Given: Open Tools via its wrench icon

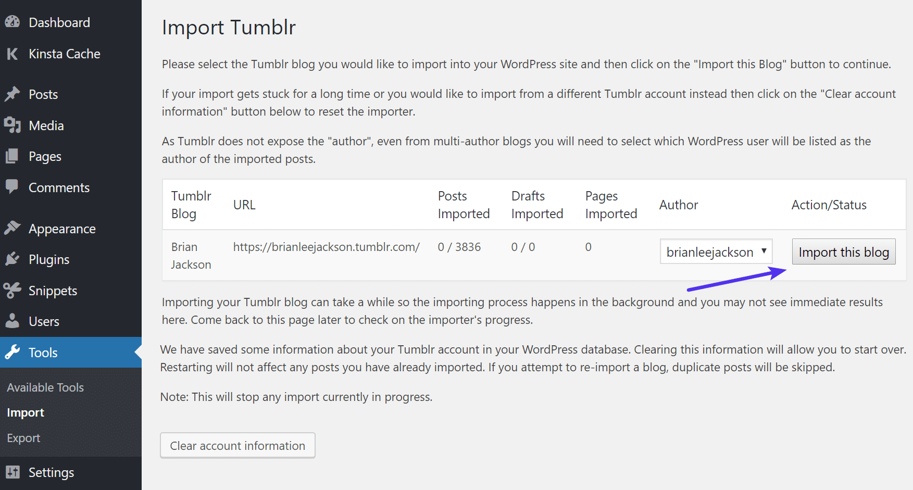Looking at the screenshot, I should pos(13,352).
